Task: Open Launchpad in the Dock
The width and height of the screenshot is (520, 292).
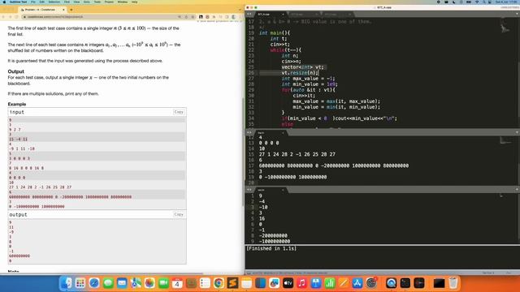Action: point(80,283)
